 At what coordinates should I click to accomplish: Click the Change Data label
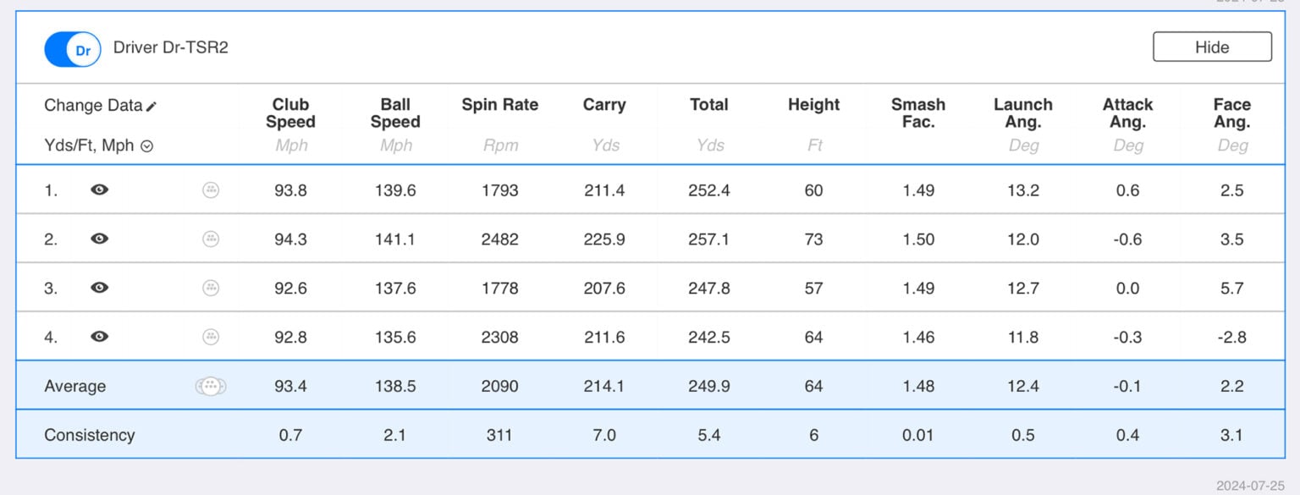[93, 106]
